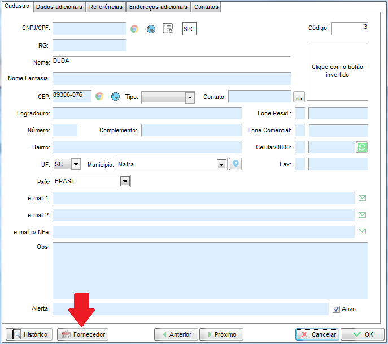Open the document search icon near CNPJ/CPF
The image size is (388, 344).
click(168, 29)
